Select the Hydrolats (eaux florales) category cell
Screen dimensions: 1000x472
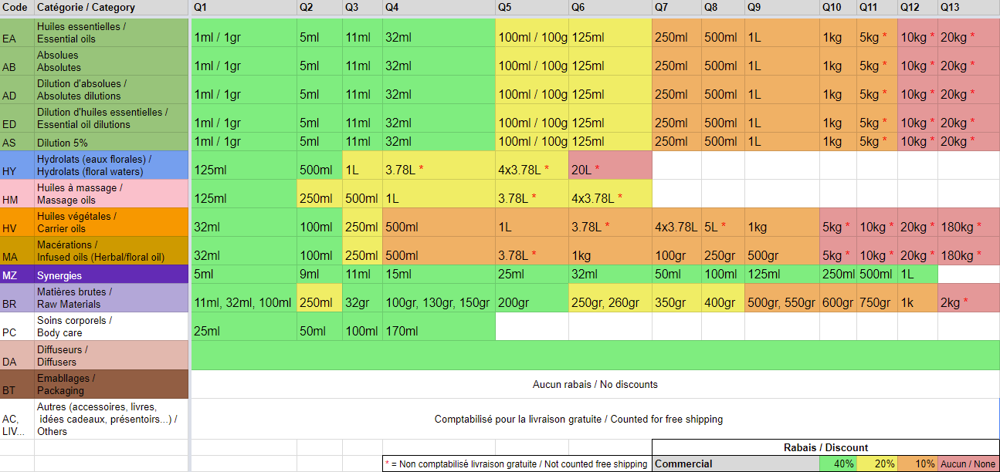coord(111,165)
